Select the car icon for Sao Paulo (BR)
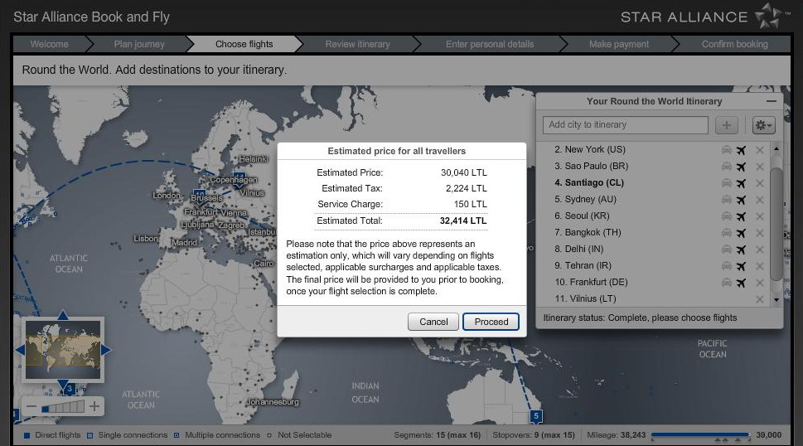 coord(726,167)
